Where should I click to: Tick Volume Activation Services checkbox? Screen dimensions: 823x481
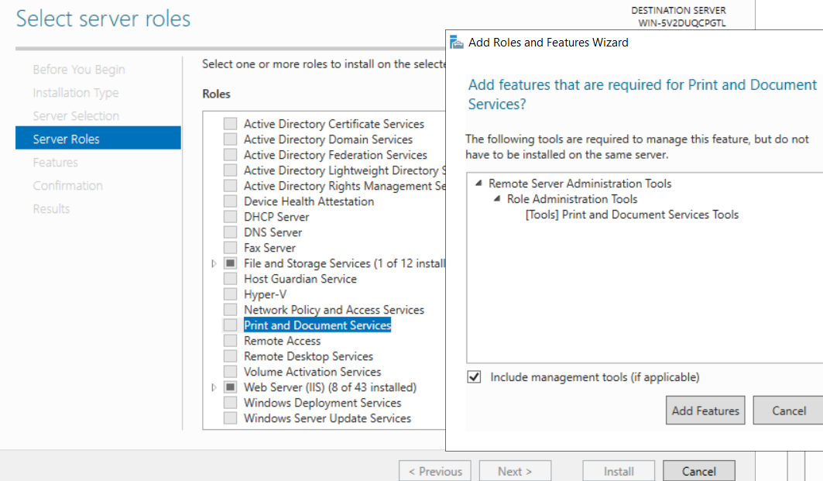pos(230,372)
